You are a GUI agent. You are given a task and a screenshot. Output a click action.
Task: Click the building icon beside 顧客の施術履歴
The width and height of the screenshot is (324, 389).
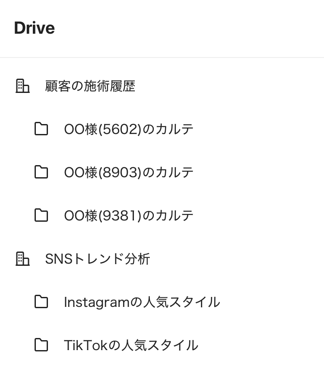(x=22, y=86)
